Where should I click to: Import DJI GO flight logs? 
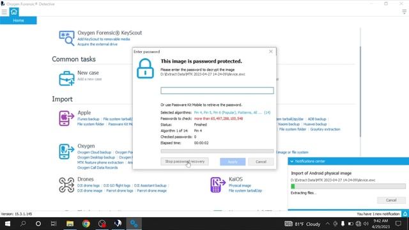pyautogui.click(x=116, y=186)
